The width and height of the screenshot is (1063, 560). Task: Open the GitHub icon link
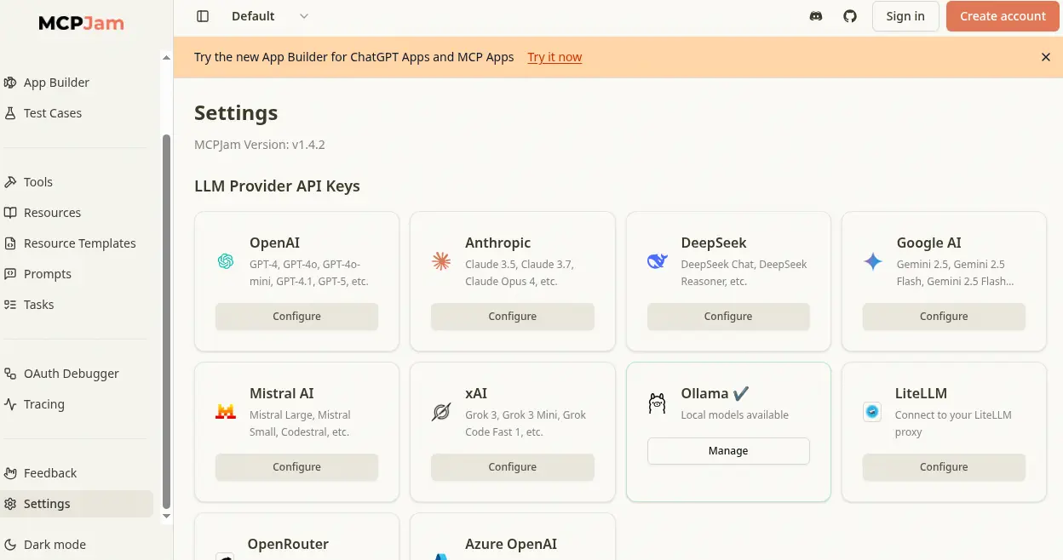coord(850,16)
